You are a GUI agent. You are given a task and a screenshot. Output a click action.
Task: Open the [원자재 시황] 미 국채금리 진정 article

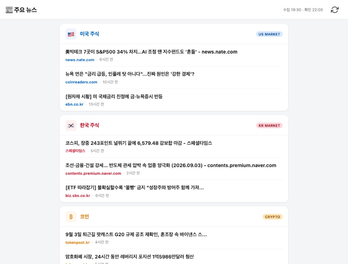click(114, 96)
